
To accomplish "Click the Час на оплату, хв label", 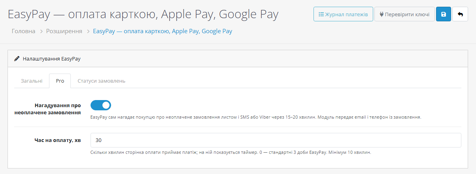I will (x=57, y=140).
